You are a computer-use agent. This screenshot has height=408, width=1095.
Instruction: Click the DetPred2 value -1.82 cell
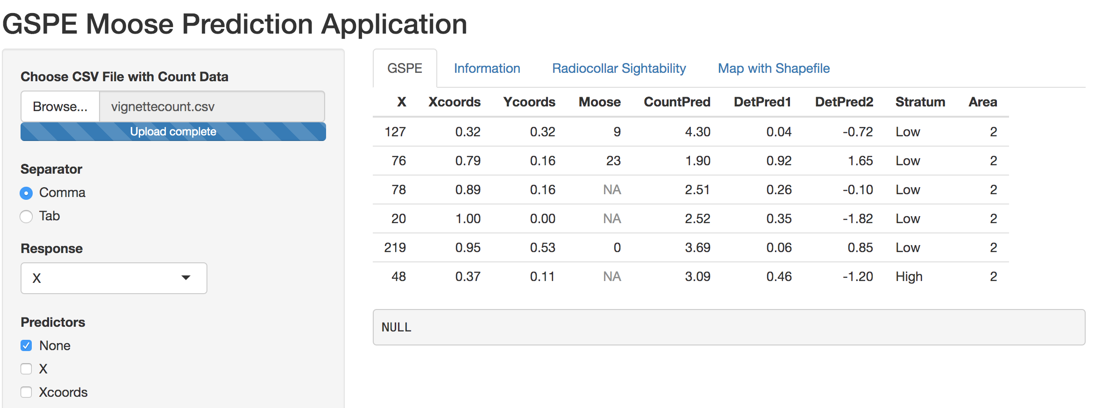pyautogui.click(x=858, y=218)
